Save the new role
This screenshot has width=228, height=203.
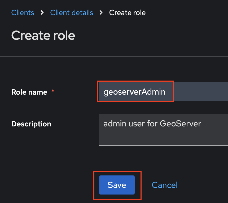coord(117,185)
